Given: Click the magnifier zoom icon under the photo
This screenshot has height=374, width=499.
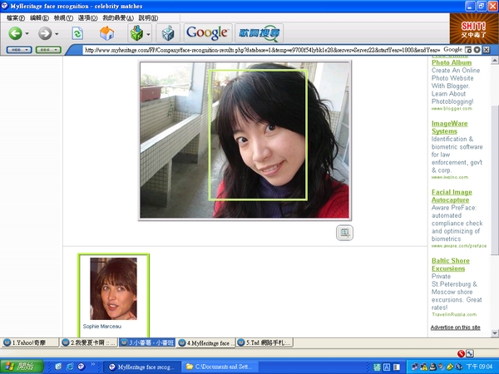Looking at the screenshot, I should point(344,233).
